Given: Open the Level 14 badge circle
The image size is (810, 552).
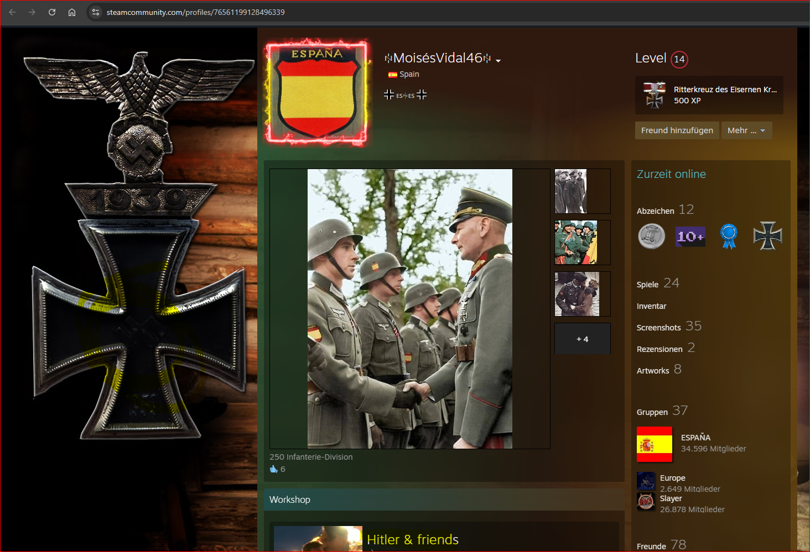Looking at the screenshot, I should [679, 59].
